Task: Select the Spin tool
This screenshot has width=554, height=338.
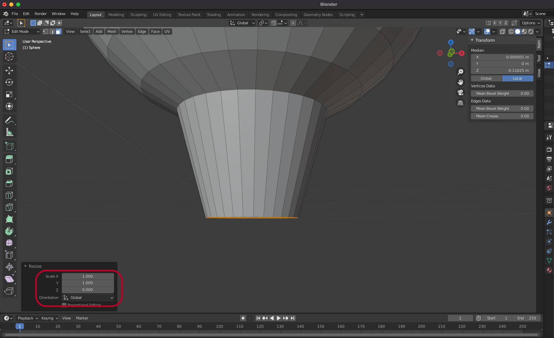Action: [x=9, y=231]
